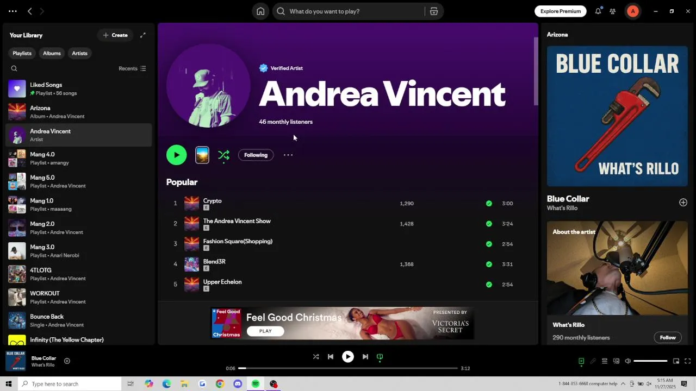Viewport: 696px width, 391px height.
Task: Open more options for Andrea Vincent
Action: click(x=288, y=155)
